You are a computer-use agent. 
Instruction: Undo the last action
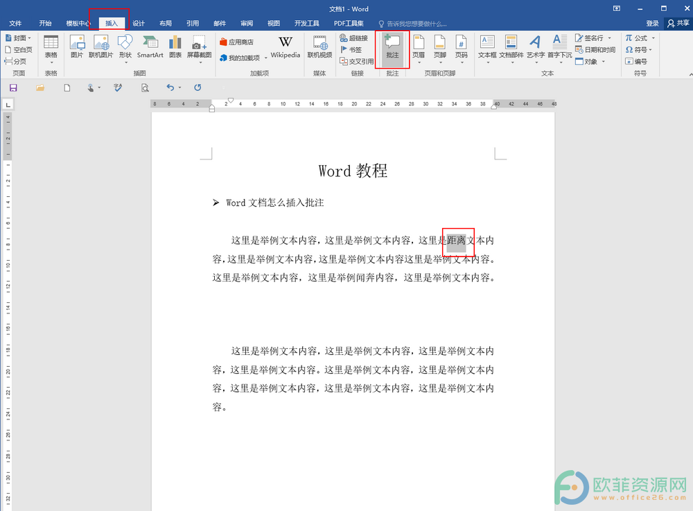click(170, 87)
